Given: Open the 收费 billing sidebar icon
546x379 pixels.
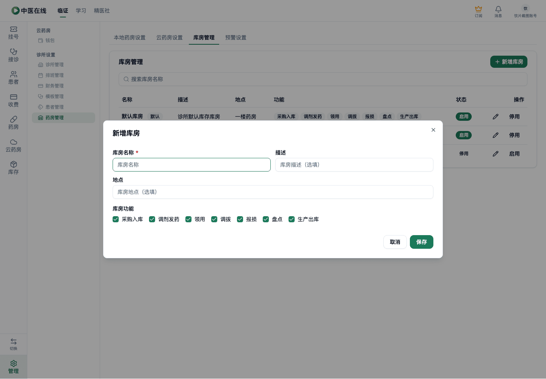Looking at the screenshot, I should click(13, 97).
